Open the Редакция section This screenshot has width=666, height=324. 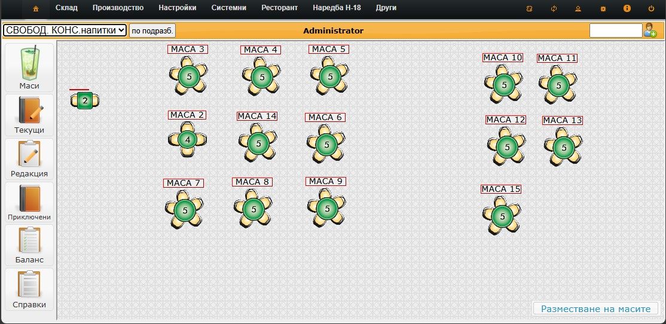[29, 159]
